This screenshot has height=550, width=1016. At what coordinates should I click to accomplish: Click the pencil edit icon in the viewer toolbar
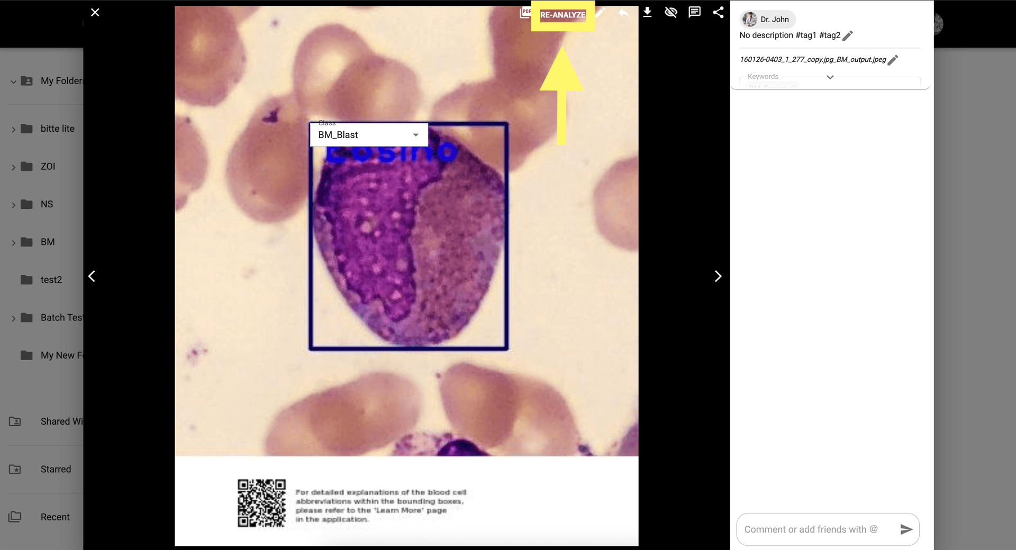tap(601, 12)
